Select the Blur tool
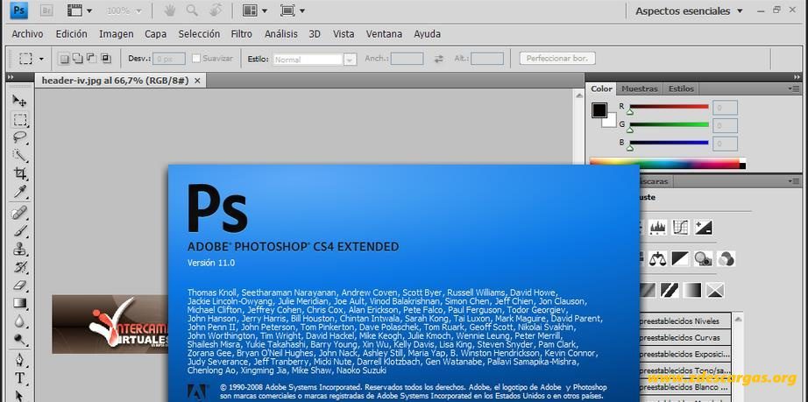 tap(19, 321)
